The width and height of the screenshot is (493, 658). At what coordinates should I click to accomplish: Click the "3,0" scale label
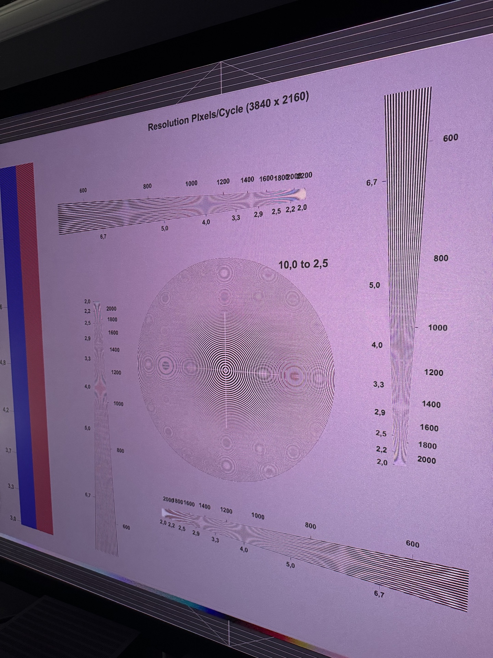click(x=13, y=519)
